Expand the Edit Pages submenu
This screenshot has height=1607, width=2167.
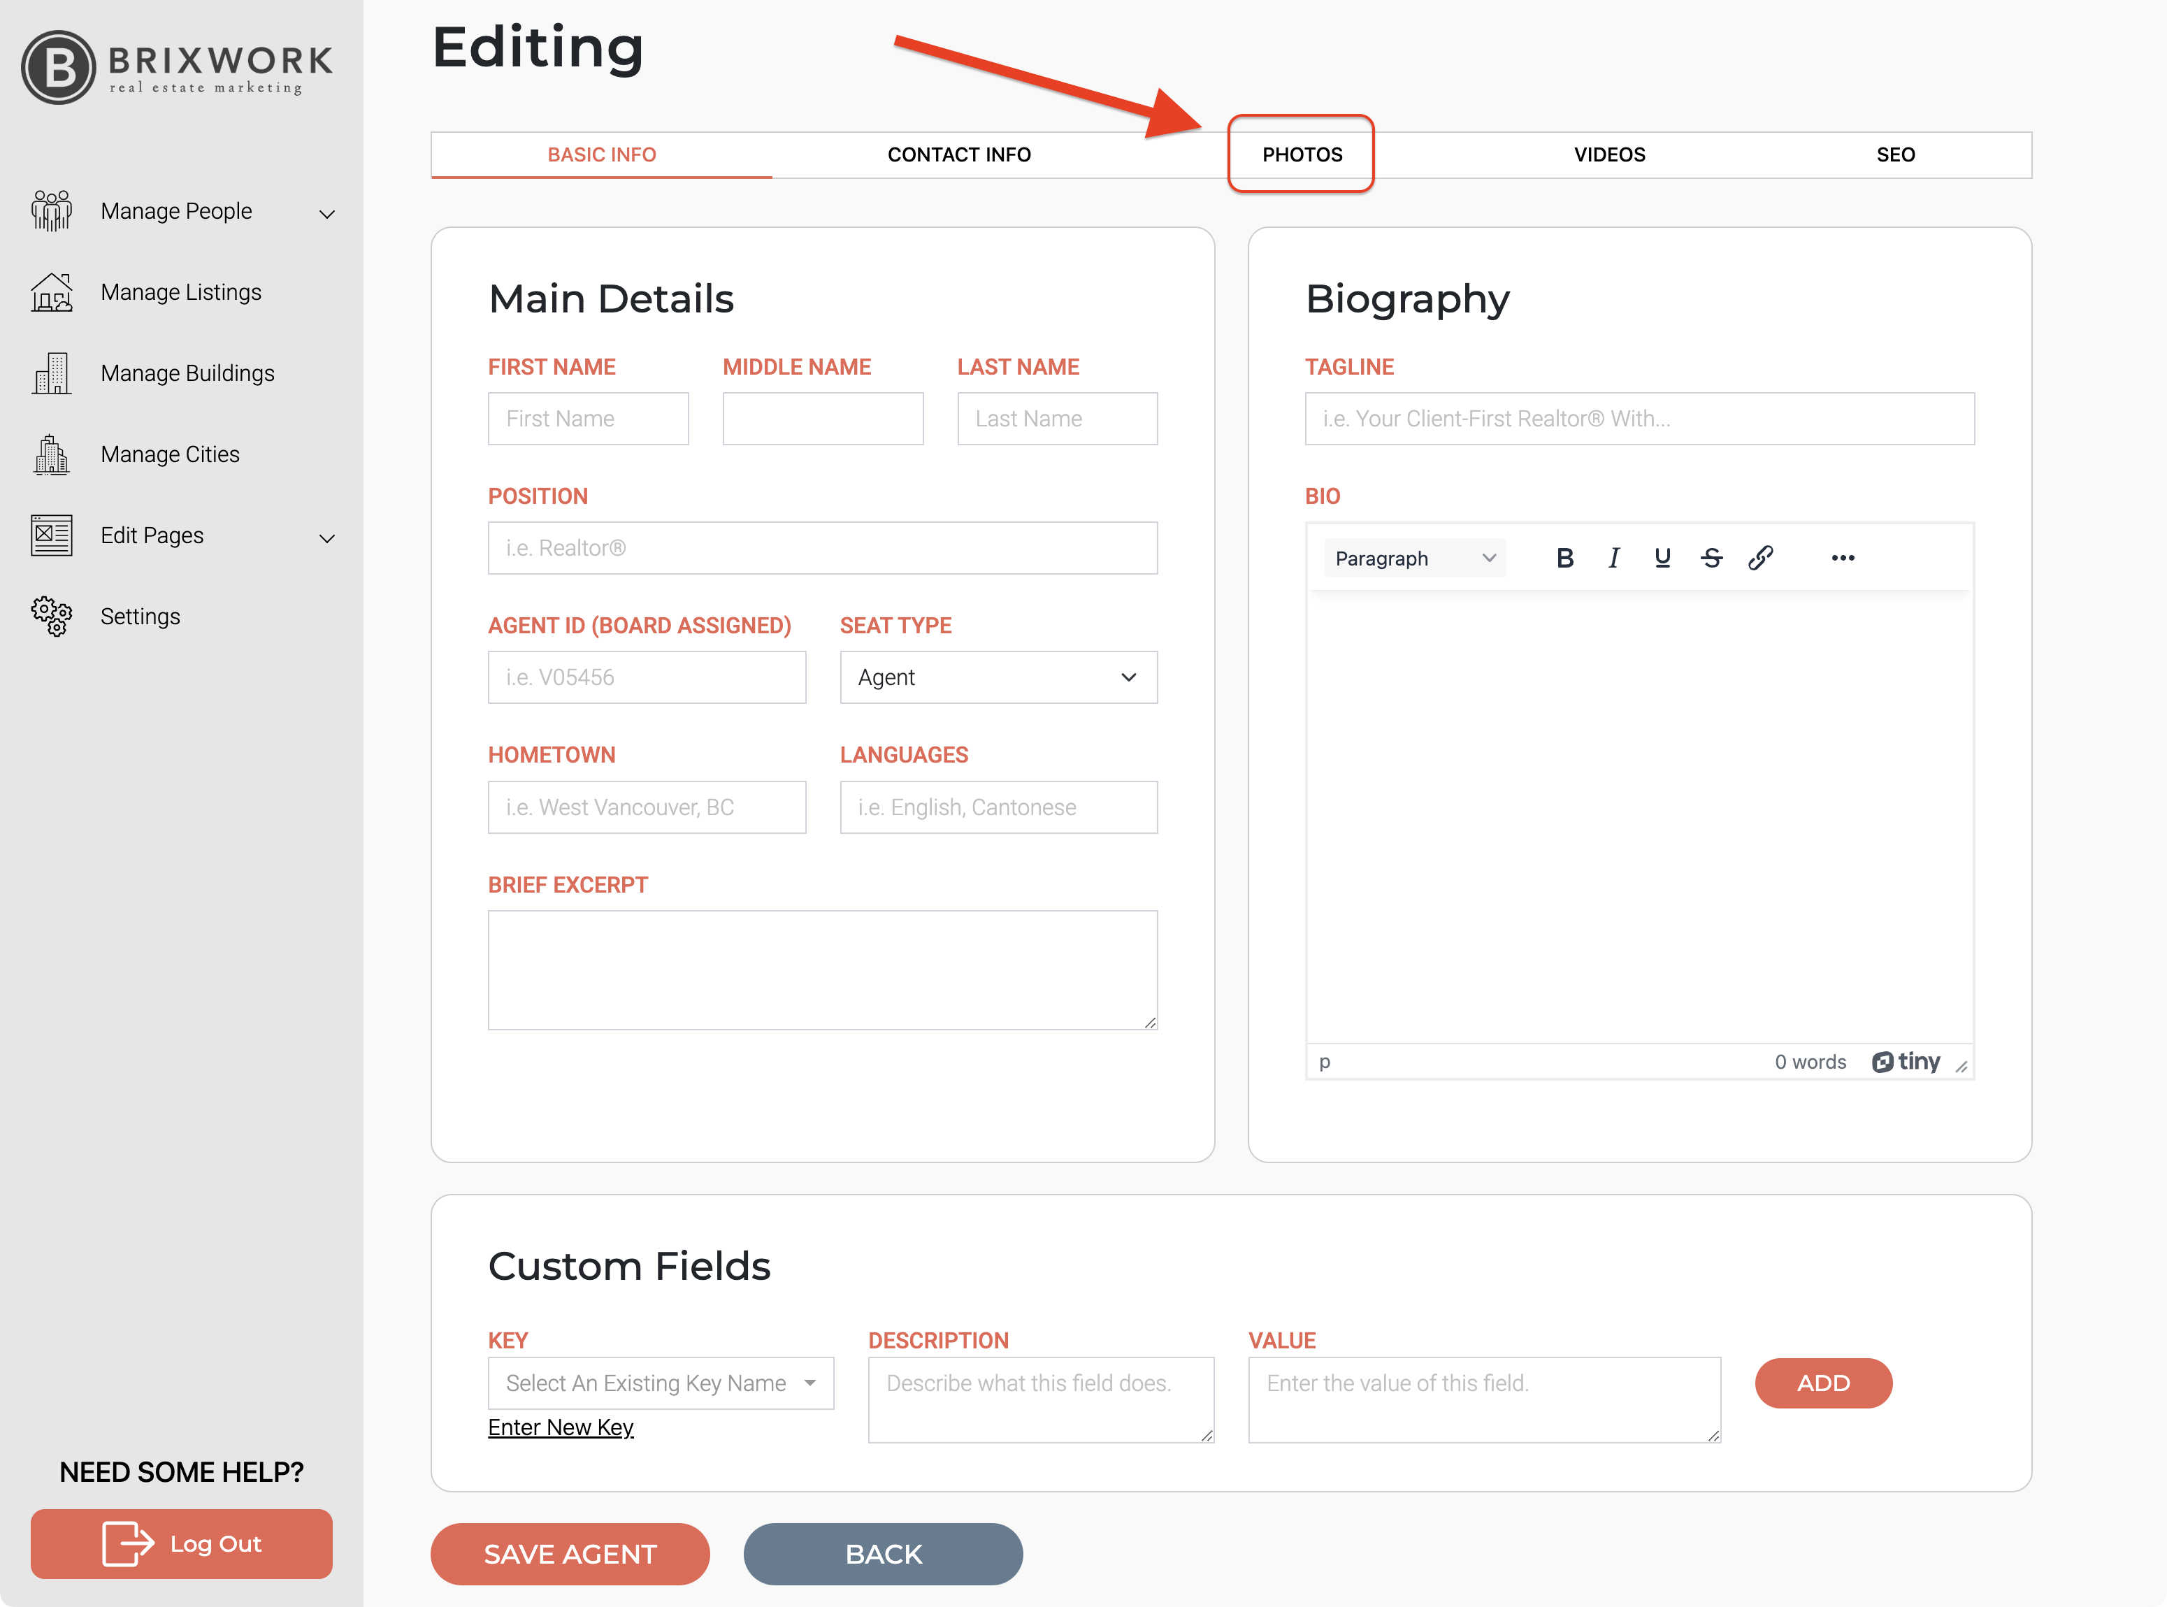[327, 537]
